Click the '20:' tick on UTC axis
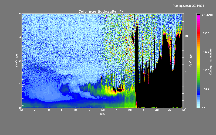Image resolution: width=216 pixels, height=135 pixels. 157,110
